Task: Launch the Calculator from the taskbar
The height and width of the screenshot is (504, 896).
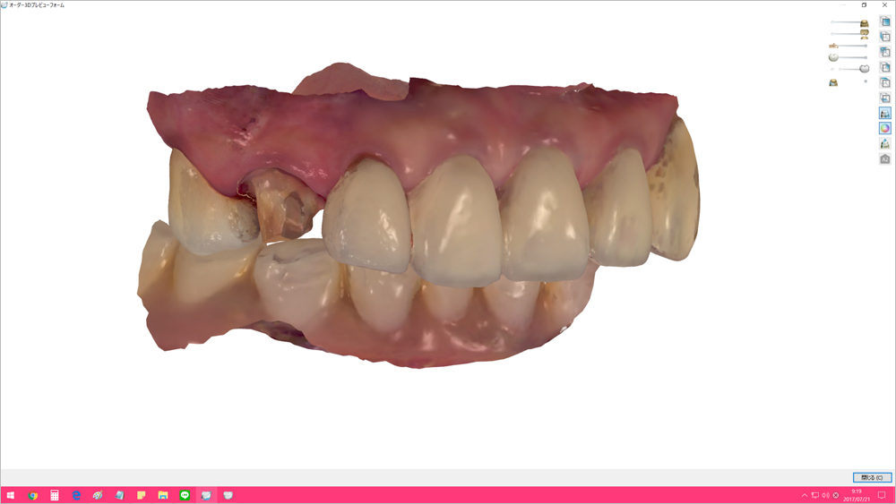Action: pos(55,495)
